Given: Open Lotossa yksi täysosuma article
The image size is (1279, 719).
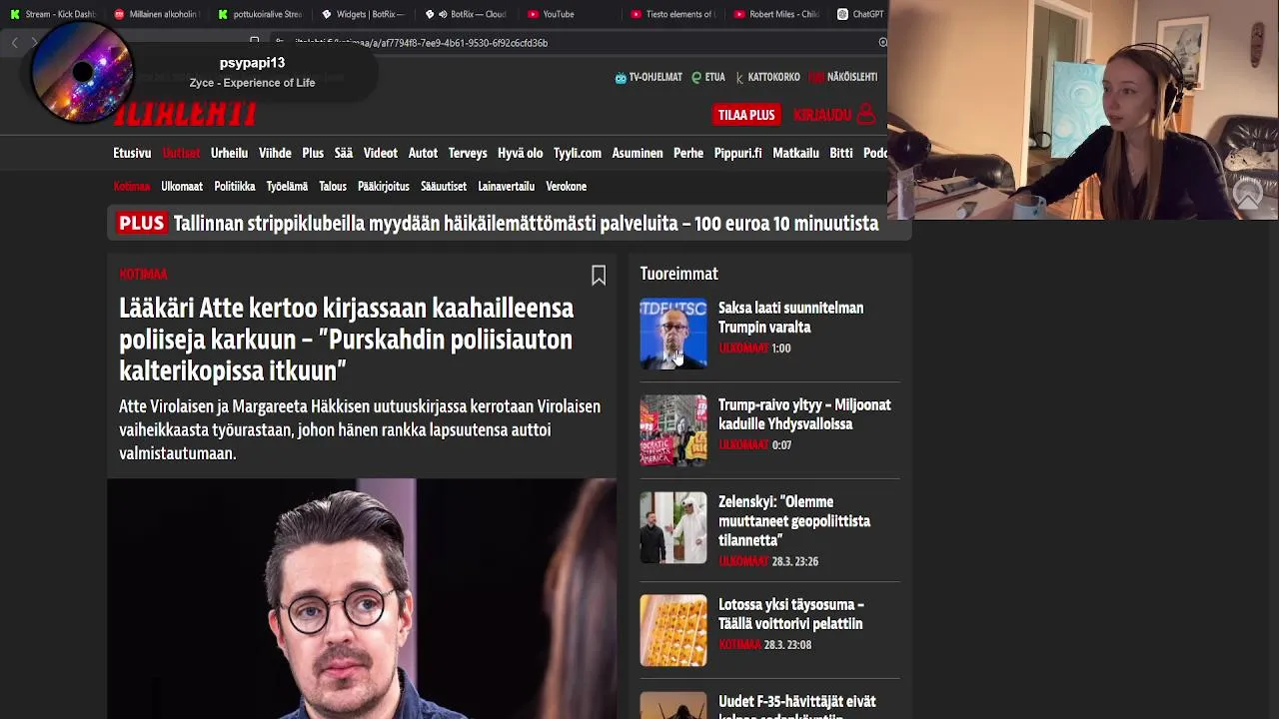Looking at the screenshot, I should [x=791, y=614].
